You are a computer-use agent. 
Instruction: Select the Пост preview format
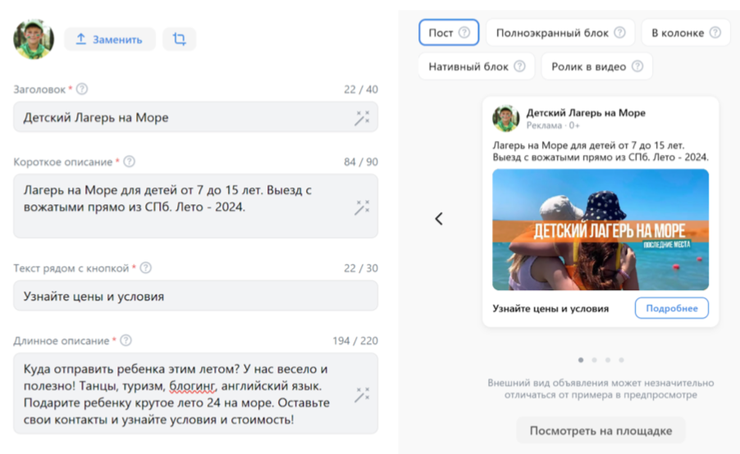coord(449,33)
